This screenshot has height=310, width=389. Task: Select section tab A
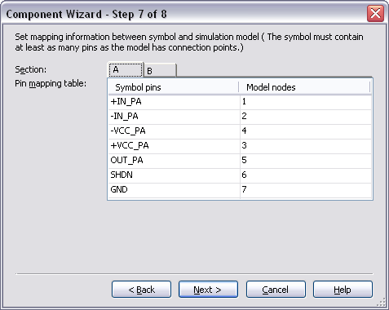point(126,70)
